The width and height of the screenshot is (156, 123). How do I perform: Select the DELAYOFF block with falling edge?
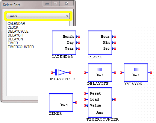[x=100, y=72]
